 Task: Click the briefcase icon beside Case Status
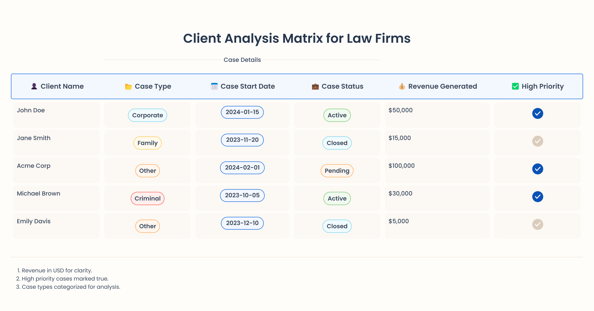click(x=315, y=87)
